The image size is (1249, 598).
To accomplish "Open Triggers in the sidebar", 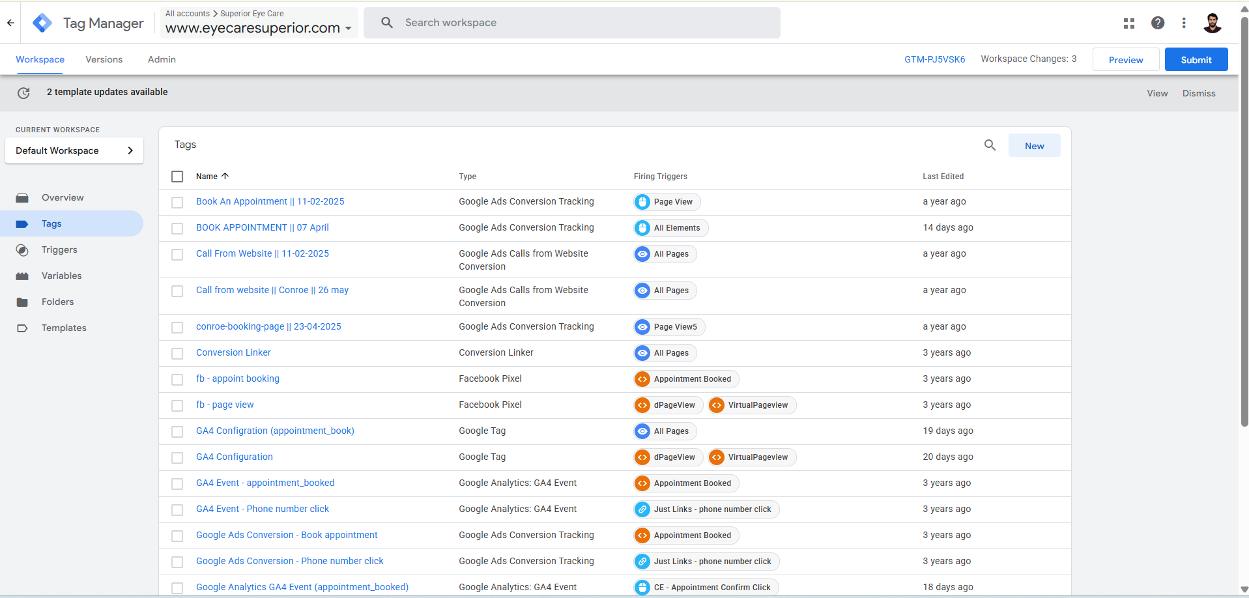I will pos(59,249).
